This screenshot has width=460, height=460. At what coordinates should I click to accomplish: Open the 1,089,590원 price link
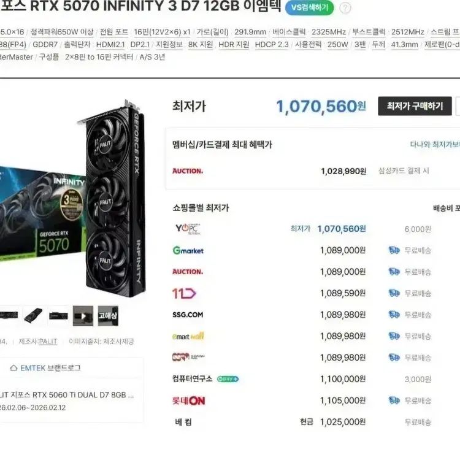point(343,293)
